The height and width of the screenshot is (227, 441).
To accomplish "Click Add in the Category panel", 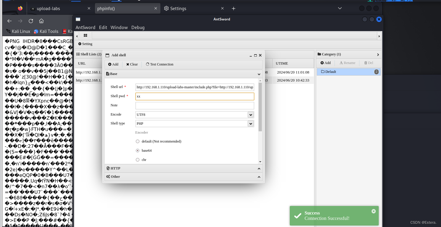I will 325,63.
